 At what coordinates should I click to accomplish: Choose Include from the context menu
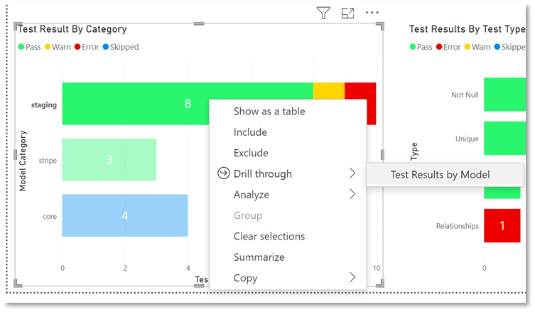250,132
